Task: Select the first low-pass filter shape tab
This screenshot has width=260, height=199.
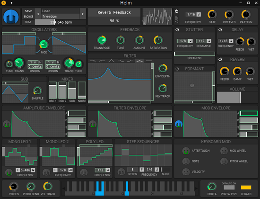Action: pyautogui.click(x=93, y=61)
